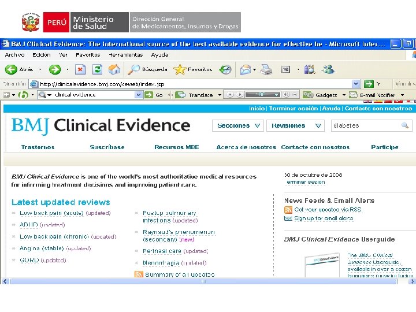Click the toolbar search Go arrow

(x=149, y=95)
